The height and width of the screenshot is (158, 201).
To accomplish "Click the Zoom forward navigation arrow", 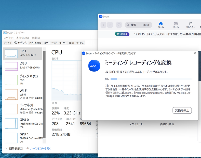I will coord(110,25).
